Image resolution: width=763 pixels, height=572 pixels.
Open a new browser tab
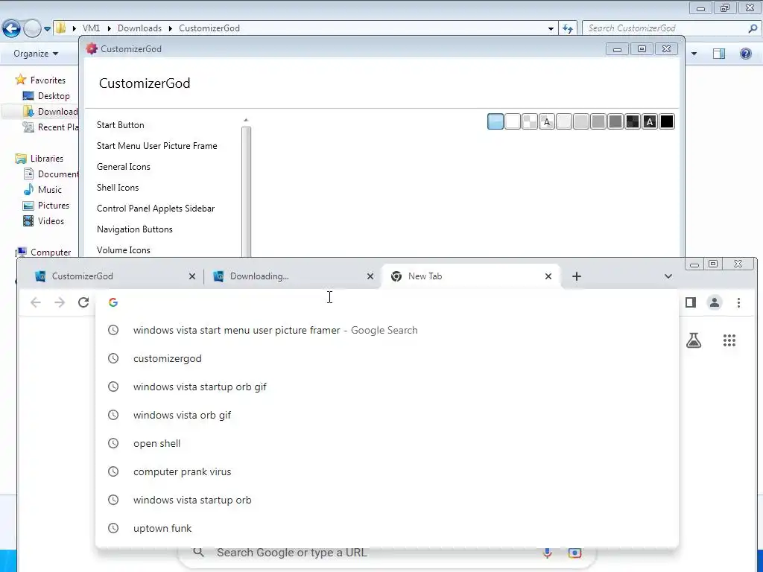[x=577, y=276]
